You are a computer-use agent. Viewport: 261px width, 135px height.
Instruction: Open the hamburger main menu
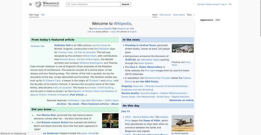(x=30, y=4)
